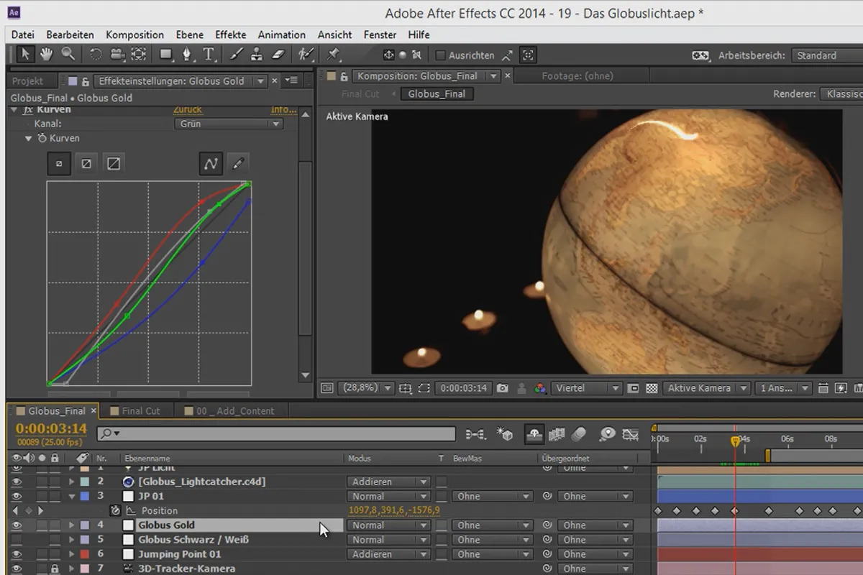The width and height of the screenshot is (863, 575).
Task: Toggle the Ausrichten checkbox
Action: point(441,55)
